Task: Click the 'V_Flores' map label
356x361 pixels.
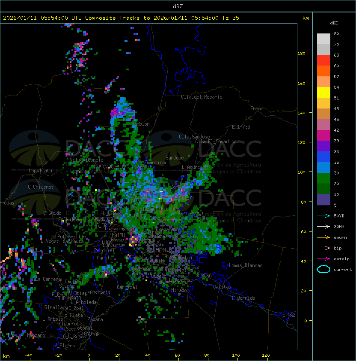Action: click(x=65, y=346)
